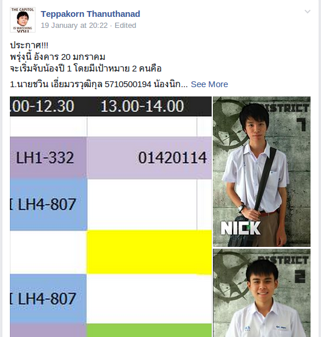Click the first blue LH4-807 cell
Viewport: 321px width, 337px height.
(x=48, y=205)
